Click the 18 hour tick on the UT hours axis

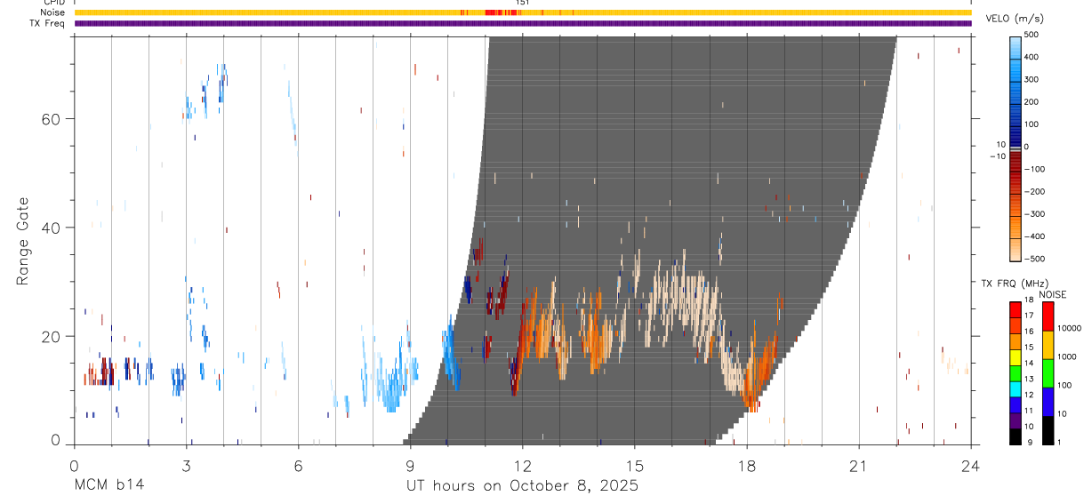(747, 466)
